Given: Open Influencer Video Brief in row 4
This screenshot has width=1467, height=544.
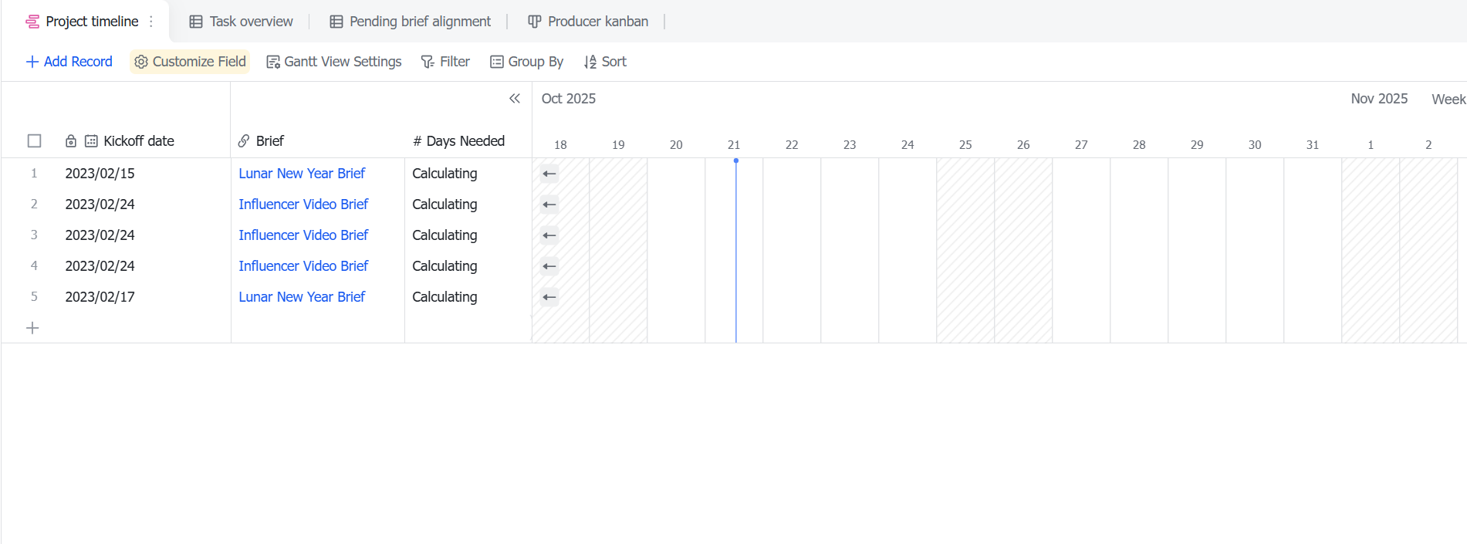Looking at the screenshot, I should [303, 266].
